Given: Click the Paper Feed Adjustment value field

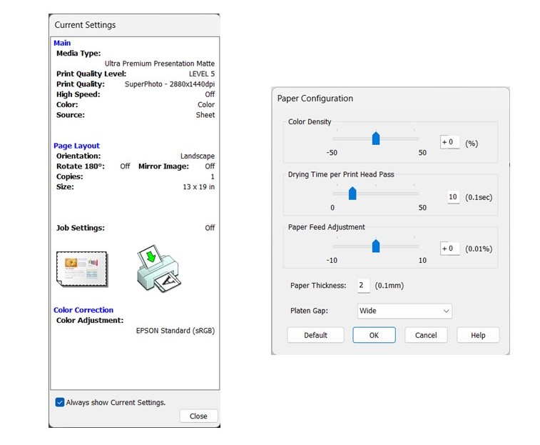Looking at the screenshot, I should [x=450, y=249].
